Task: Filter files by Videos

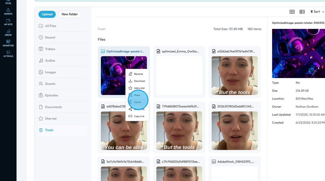Action: point(63,49)
